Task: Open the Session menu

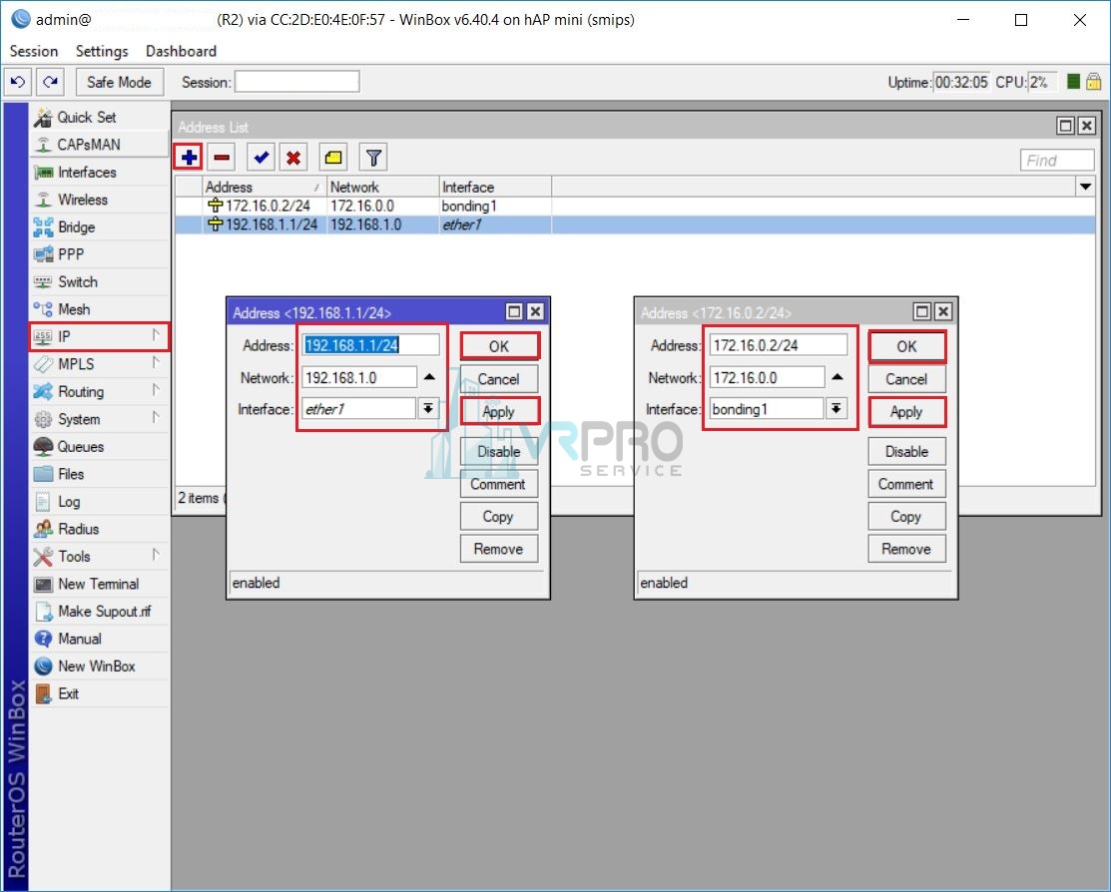Action: pyautogui.click(x=34, y=51)
